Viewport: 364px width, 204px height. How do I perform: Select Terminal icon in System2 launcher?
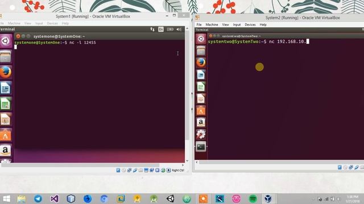pos(201,147)
